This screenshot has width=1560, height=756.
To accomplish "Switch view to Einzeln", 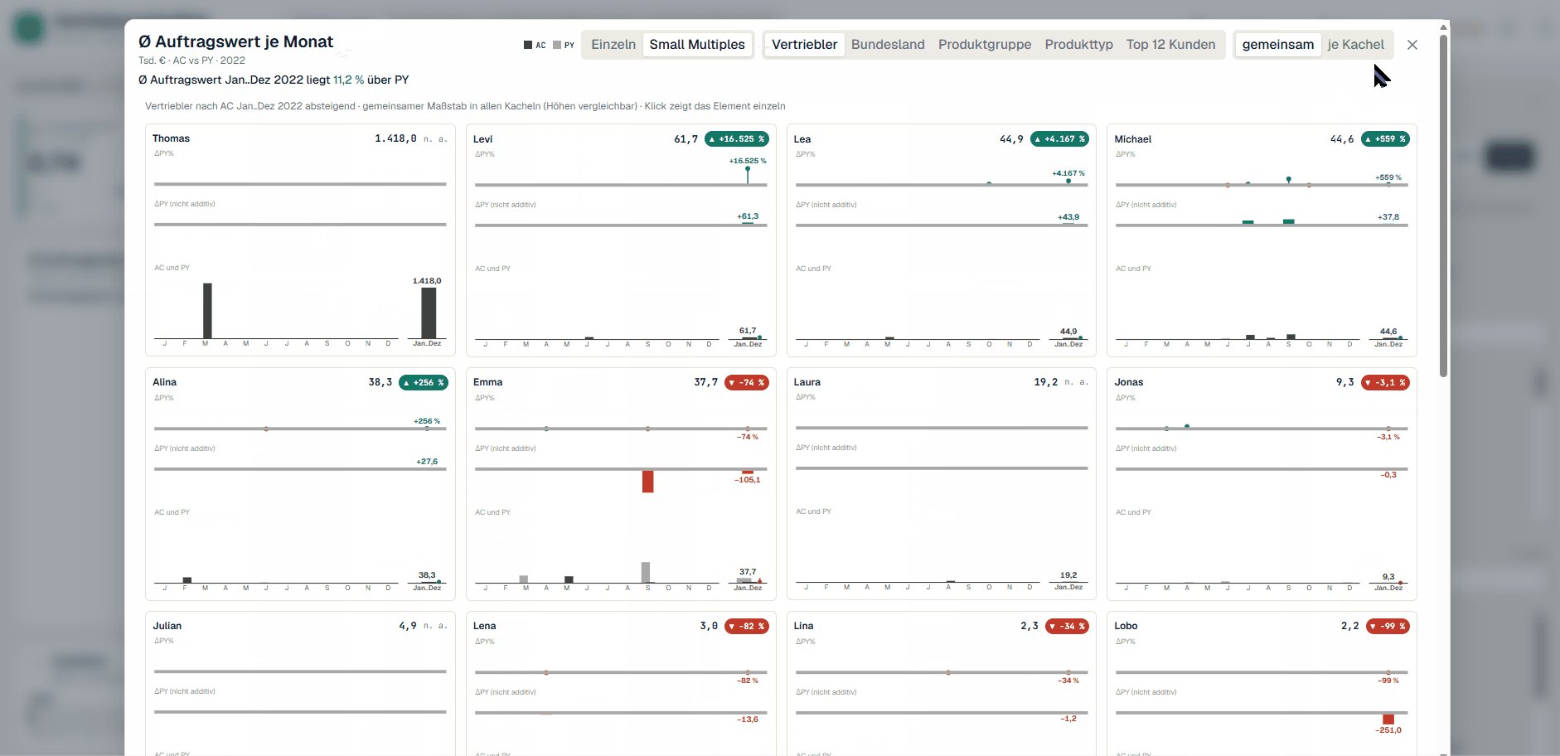I will click(613, 45).
